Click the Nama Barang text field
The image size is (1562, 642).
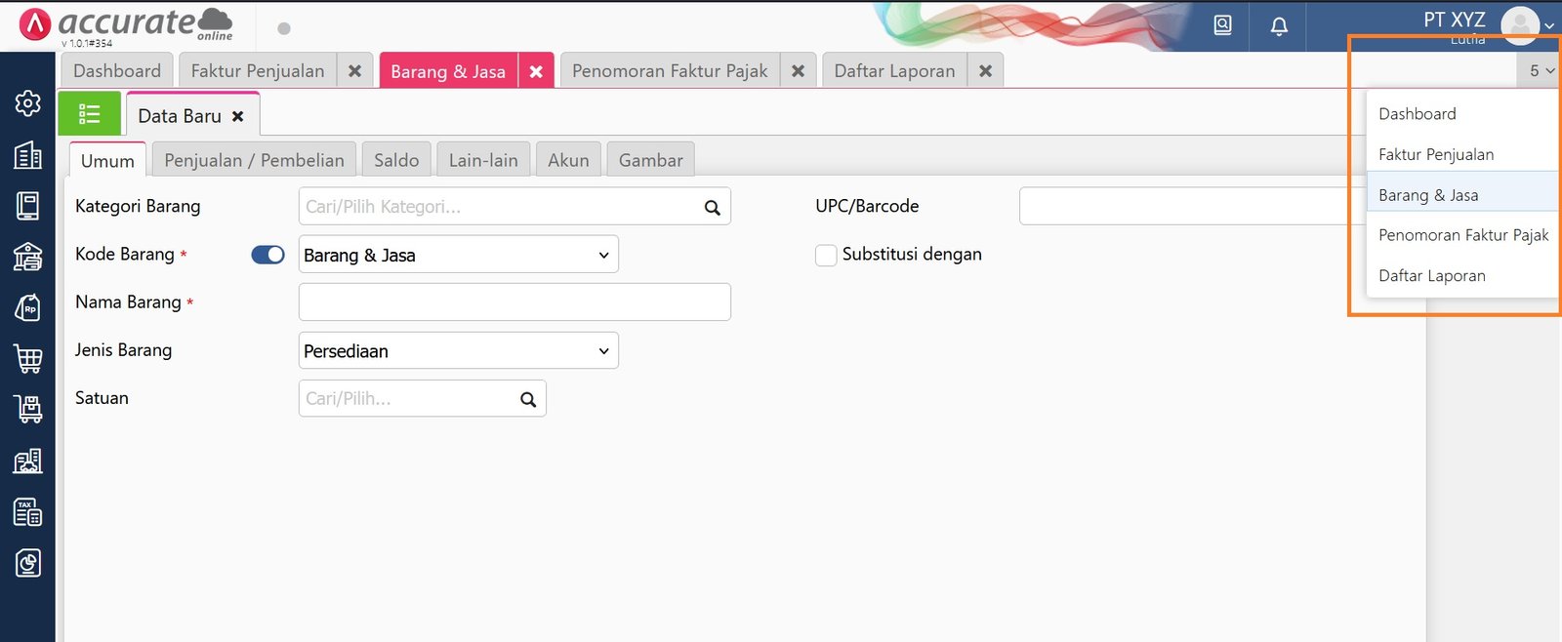514,302
